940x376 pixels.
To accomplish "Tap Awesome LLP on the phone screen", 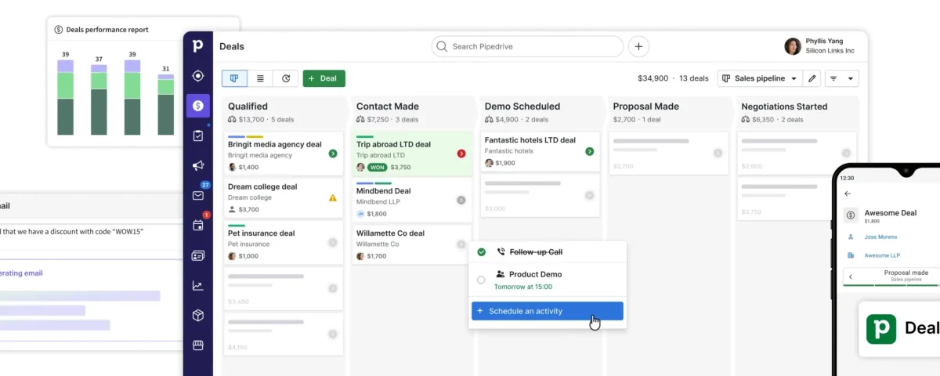I will [x=882, y=255].
